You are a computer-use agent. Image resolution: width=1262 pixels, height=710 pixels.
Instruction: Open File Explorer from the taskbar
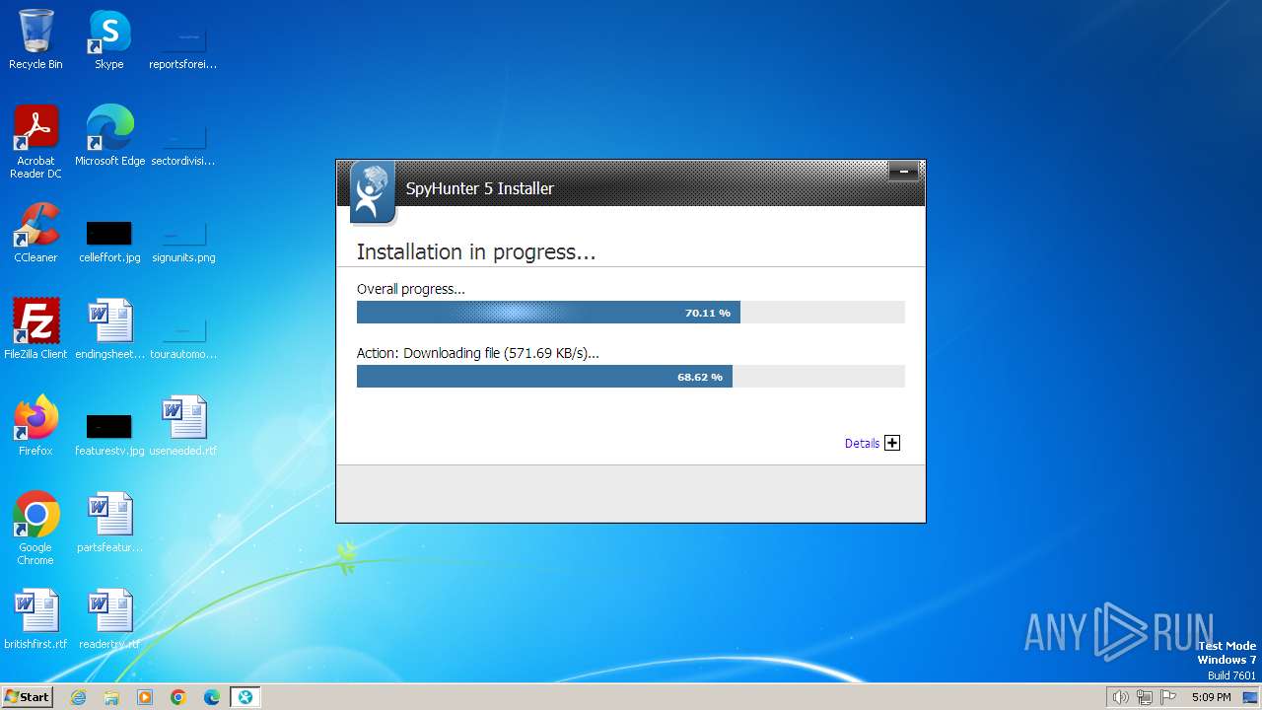(x=111, y=697)
